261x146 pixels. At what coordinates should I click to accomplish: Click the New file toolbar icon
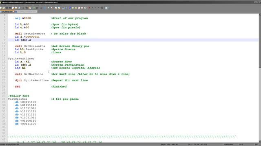point(0,8)
